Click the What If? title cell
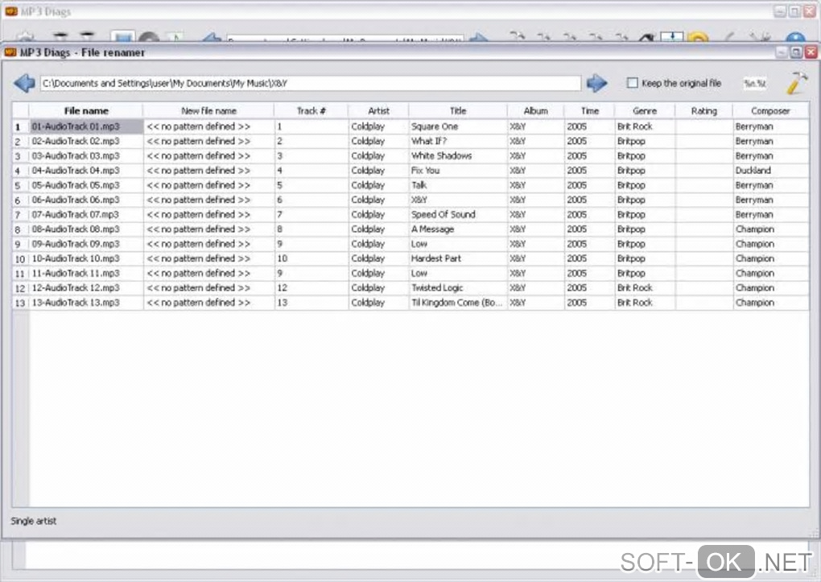The image size is (821, 582). 458,141
